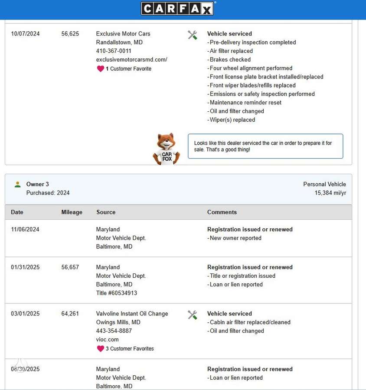Click the Source column header

coord(106,212)
